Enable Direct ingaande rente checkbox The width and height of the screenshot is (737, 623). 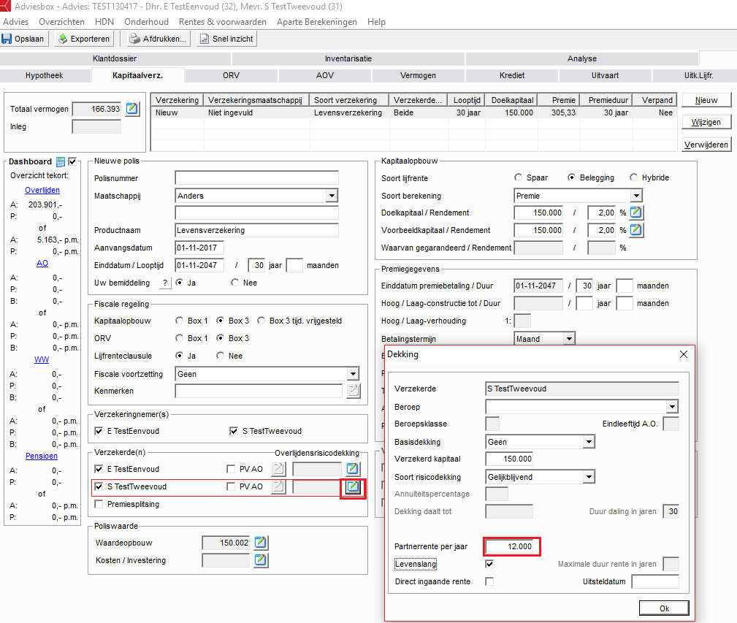pyautogui.click(x=490, y=581)
